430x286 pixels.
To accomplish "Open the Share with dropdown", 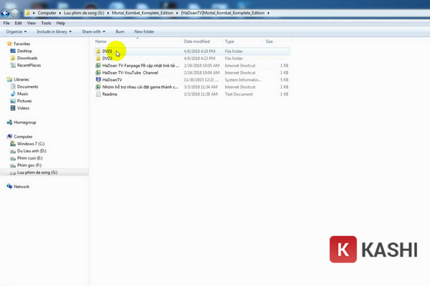I will (x=93, y=31).
